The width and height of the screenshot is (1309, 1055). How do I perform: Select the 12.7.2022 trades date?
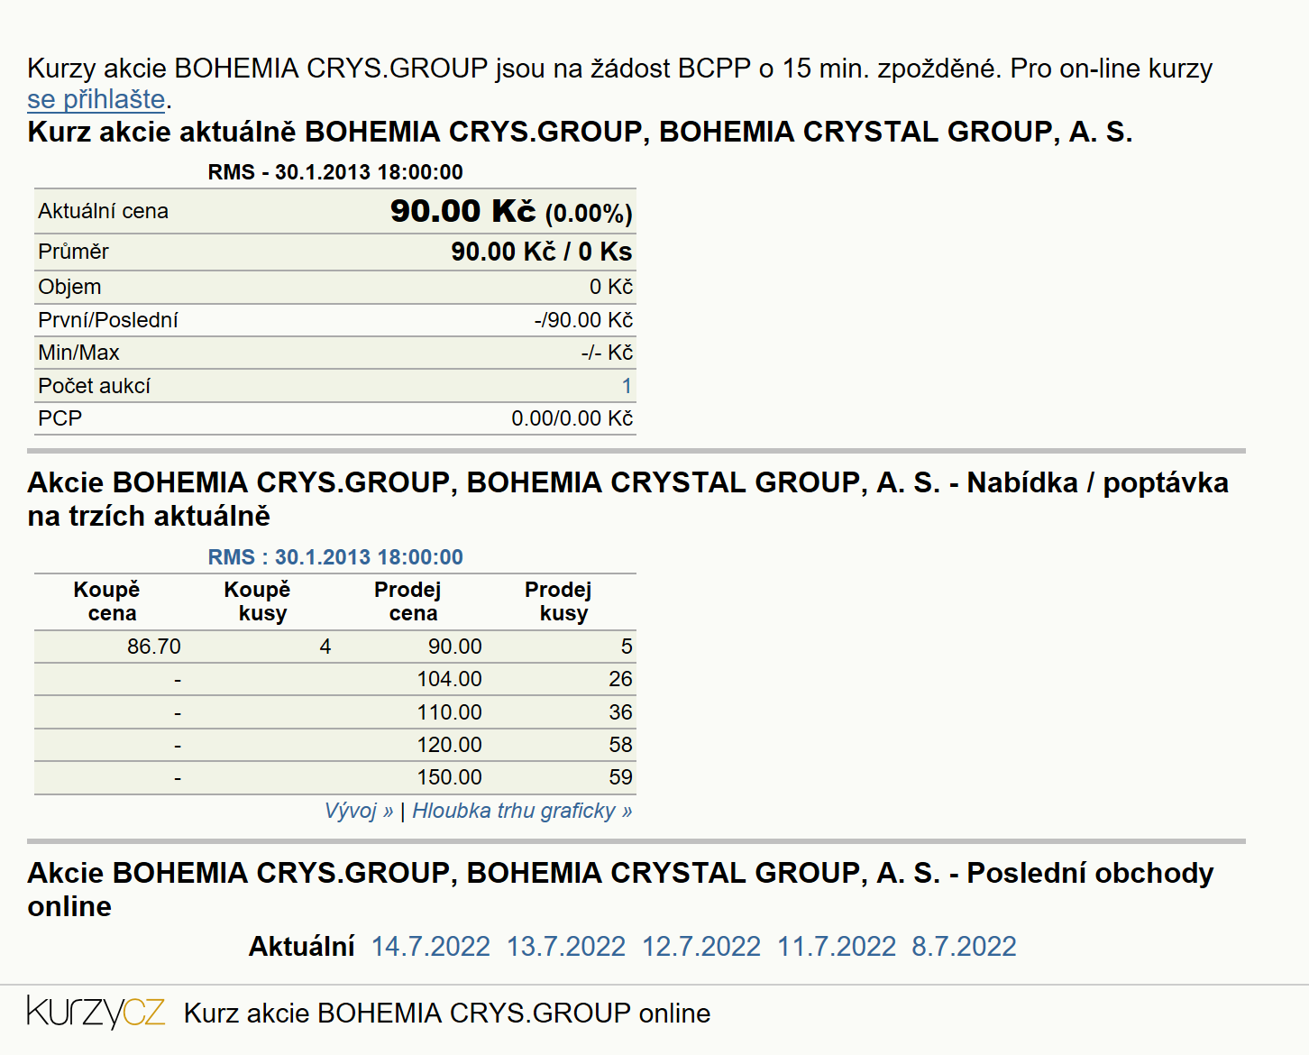point(701,946)
